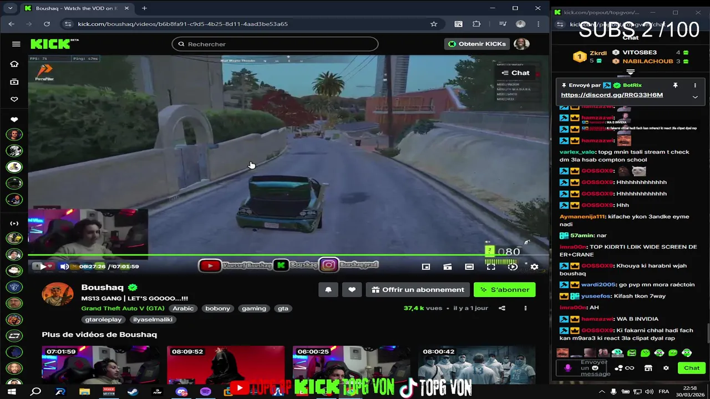This screenshot has width=710, height=399.
Task: Expand the leaderboard chevron in chat popout
Action: click(630, 72)
